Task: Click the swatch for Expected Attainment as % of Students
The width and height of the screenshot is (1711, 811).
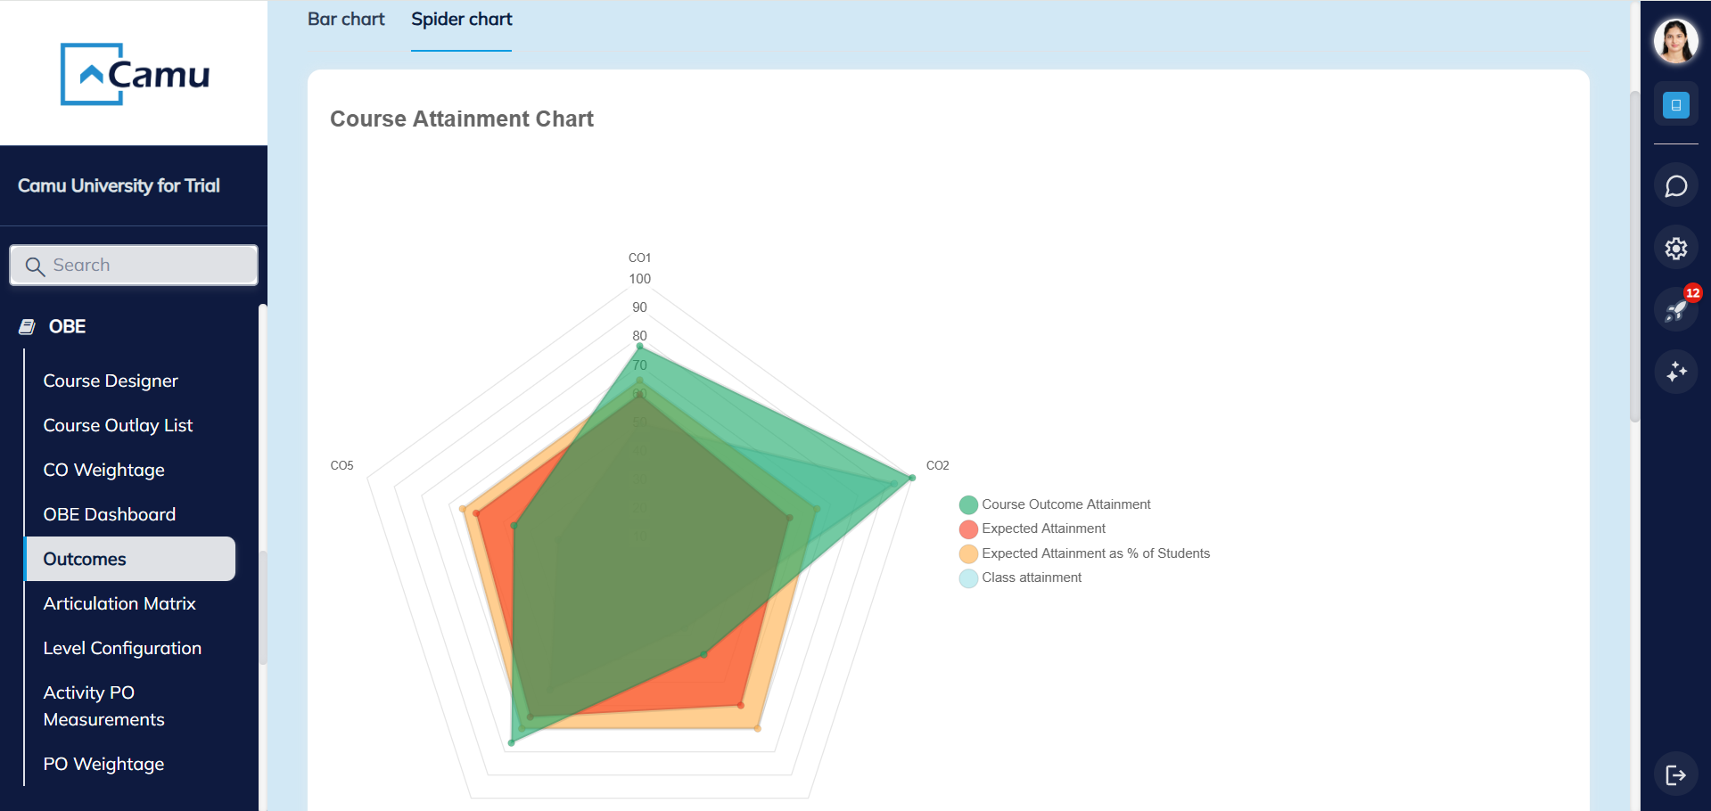Action: (x=968, y=553)
